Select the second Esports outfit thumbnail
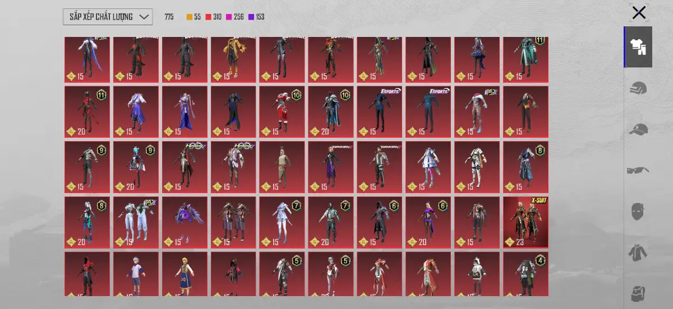This screenshot has width=673, height=309. 428,111
